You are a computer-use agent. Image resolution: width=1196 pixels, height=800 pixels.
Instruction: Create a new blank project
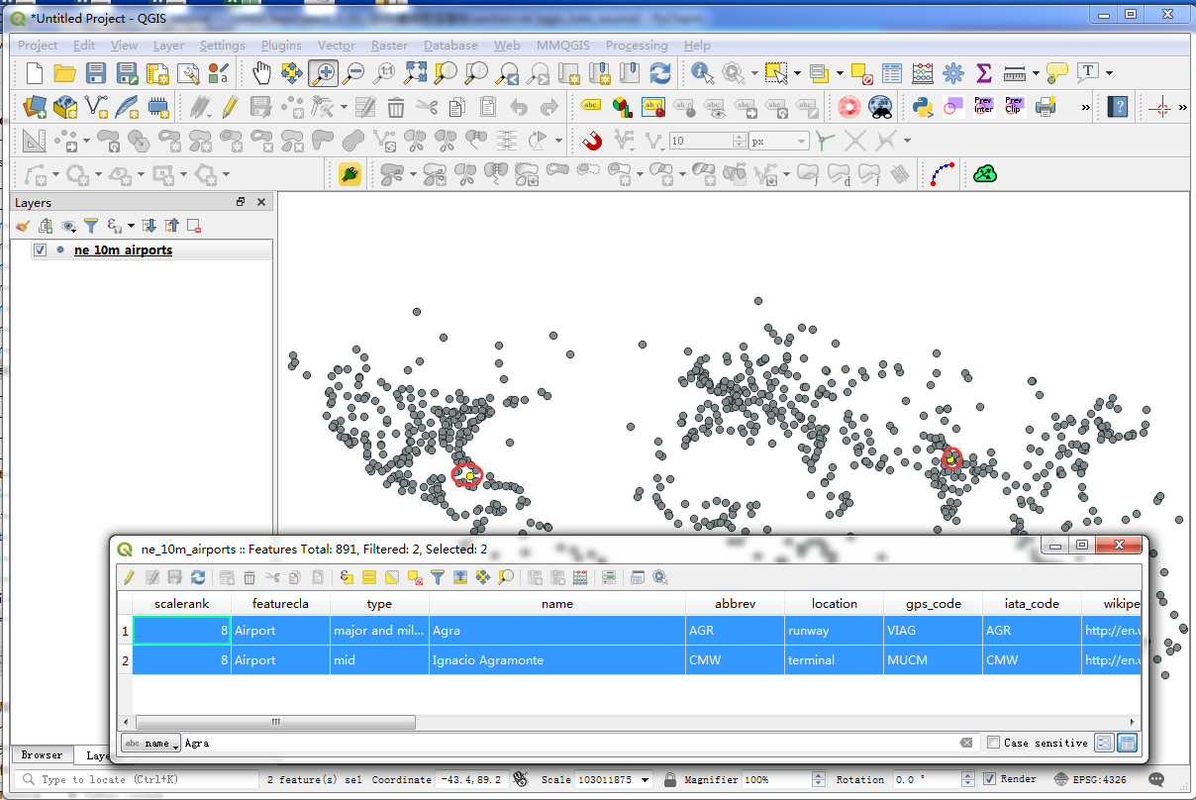tap(35, 72)
